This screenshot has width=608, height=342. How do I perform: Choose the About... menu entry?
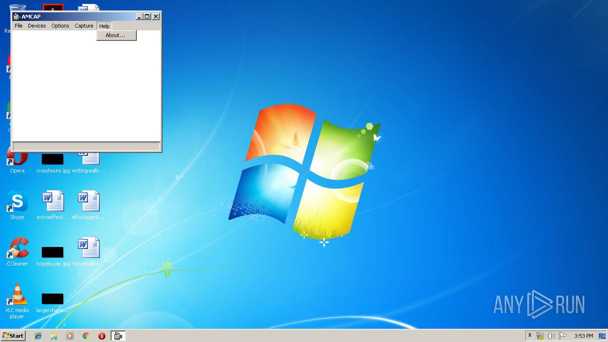pyautogui.click(x=116, y=35)
